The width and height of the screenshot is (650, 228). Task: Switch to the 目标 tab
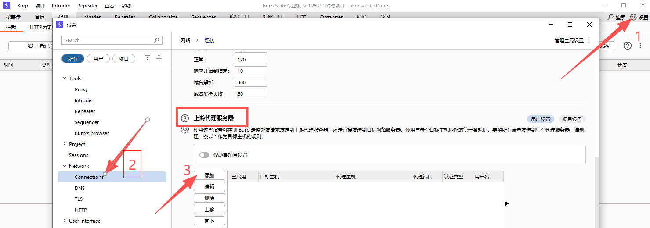point(40,17)
